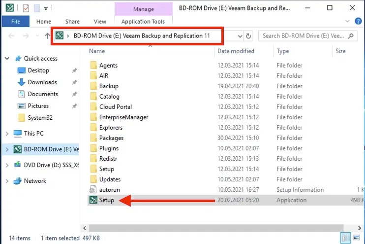Open the Redistr folder icon

tap(93, 159)
